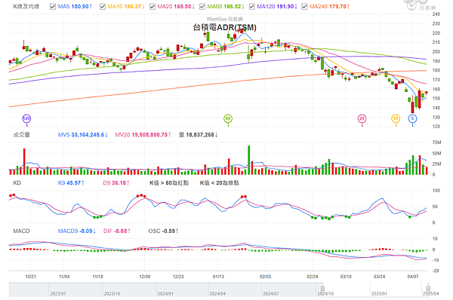This screenshot has width=453, height=300.
Task: Click the 2023/10 label in the navigator
Action: click(x=112, y=294)
